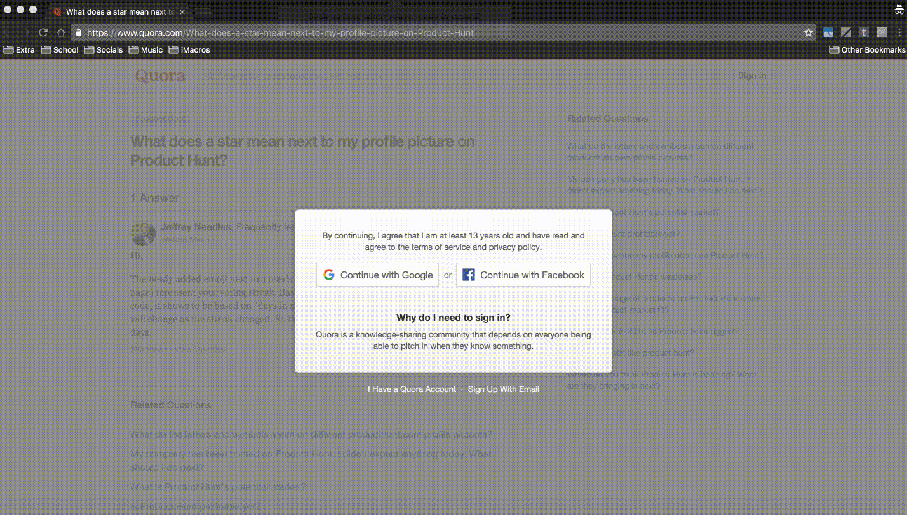Open bottom link about letters and symbols on profile pictures

click(311, 434)
